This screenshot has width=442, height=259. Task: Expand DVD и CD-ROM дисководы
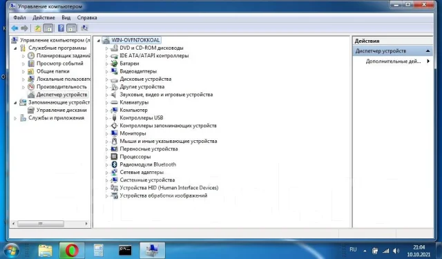[106, 48]
